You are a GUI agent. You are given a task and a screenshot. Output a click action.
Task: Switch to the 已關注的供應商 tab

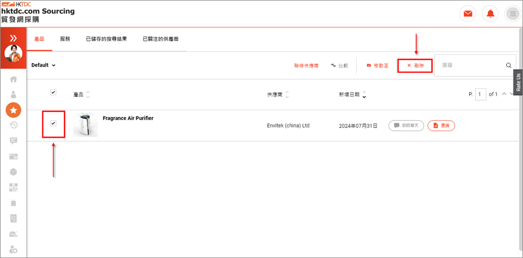[160, 39]
